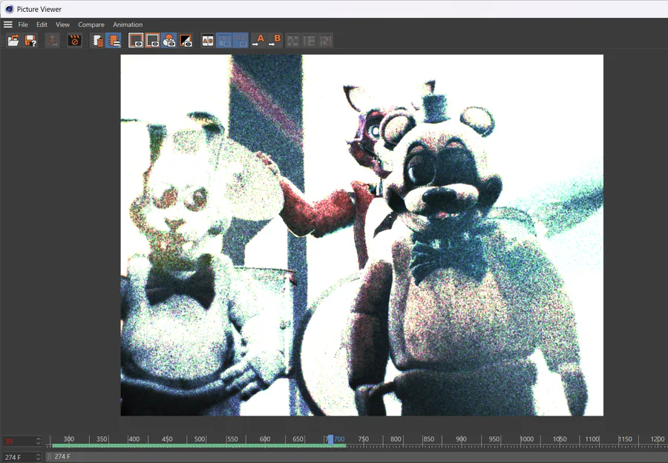Image resolution: width=668 pixels, height=463 pixels.
Task: Click the stepper arrows beside the 30 field
Action: (39, 442)
